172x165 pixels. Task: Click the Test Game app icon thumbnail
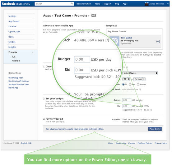click(114, 41)
